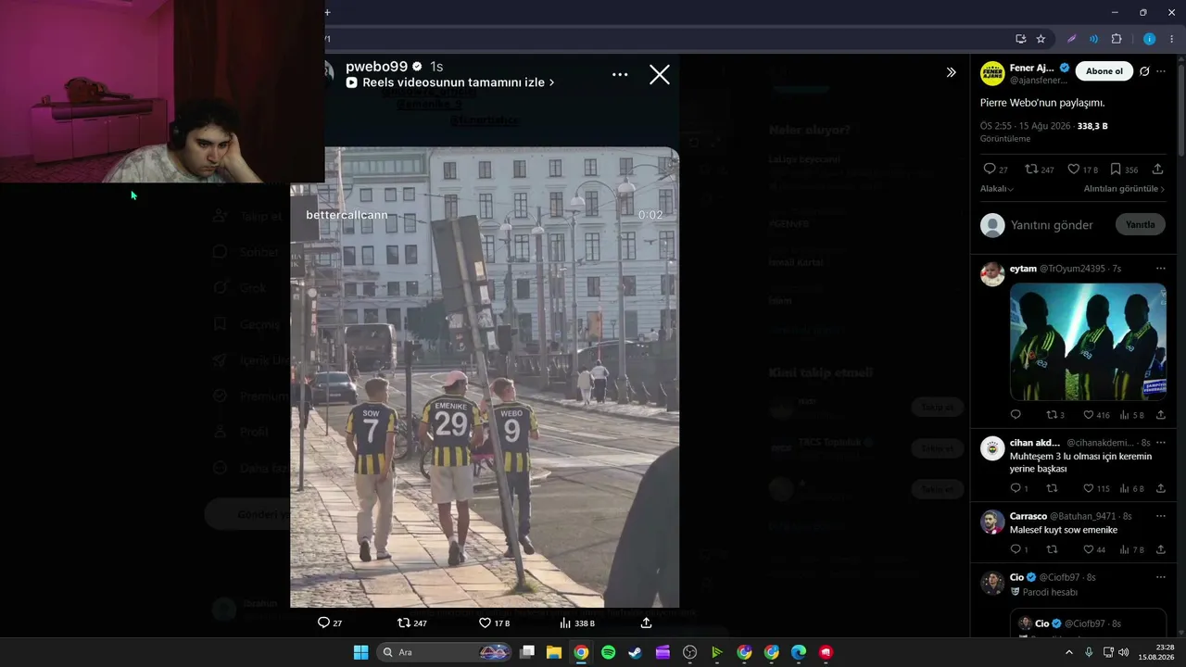Expand the 'Alakalı' sort dropdown
The image size is (1186, 667).
(997, 189)
